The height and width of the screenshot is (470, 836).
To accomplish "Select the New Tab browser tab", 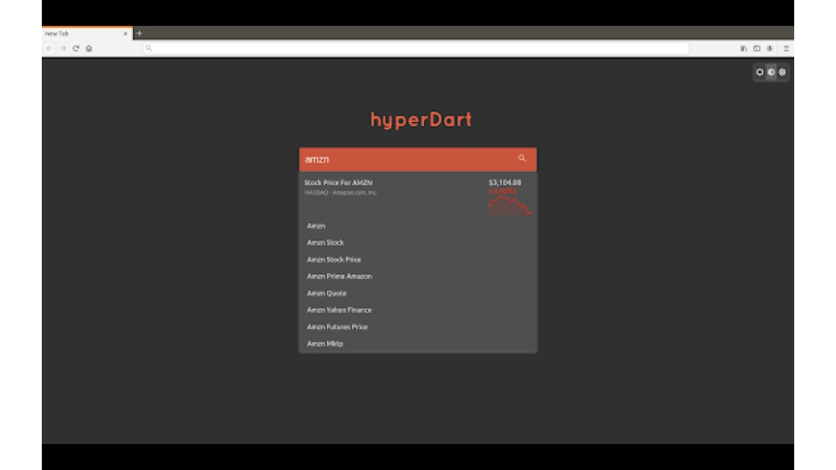I will [87, 33].
